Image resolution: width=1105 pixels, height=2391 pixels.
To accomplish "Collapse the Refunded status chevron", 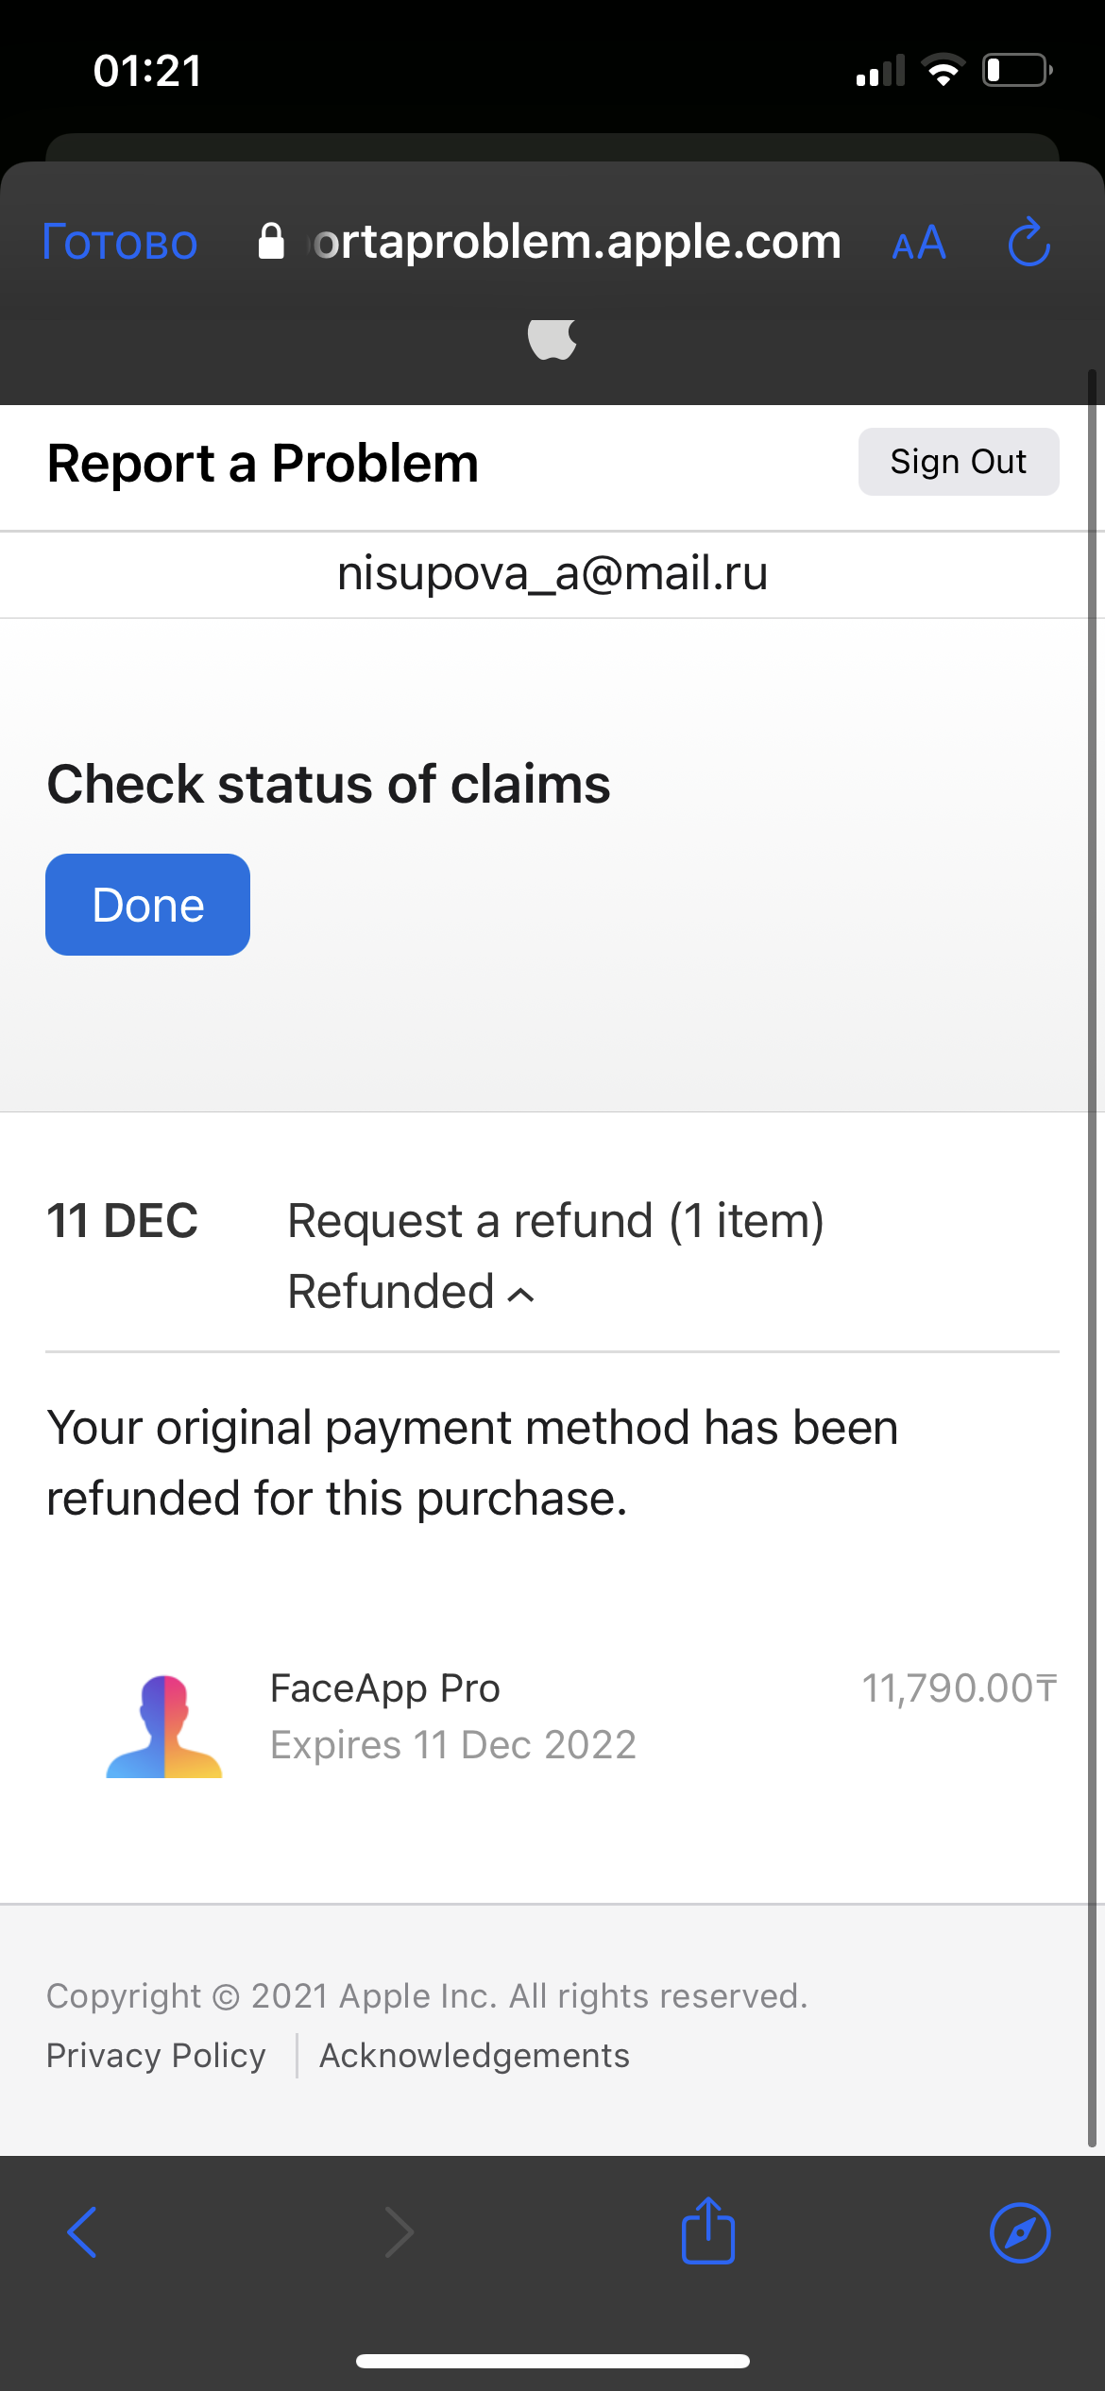I will [521, 1295].
